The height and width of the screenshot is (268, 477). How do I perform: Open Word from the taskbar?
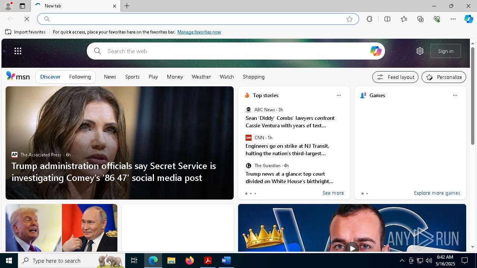pyautogui.click(x=226, y=261)
